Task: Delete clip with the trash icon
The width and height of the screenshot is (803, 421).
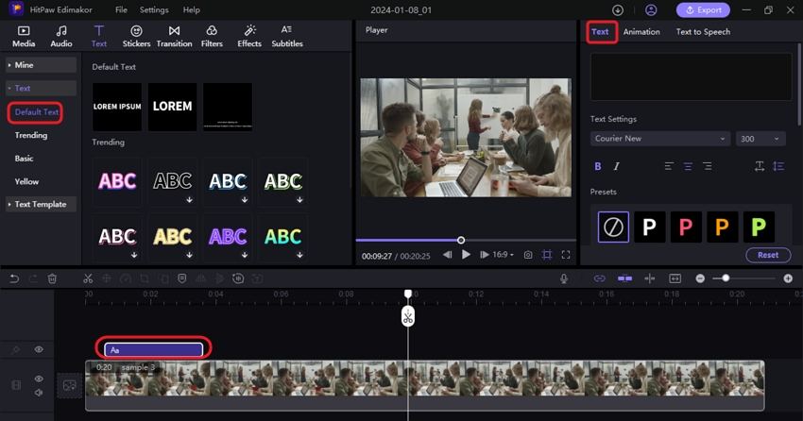Action: coord(53,278)
